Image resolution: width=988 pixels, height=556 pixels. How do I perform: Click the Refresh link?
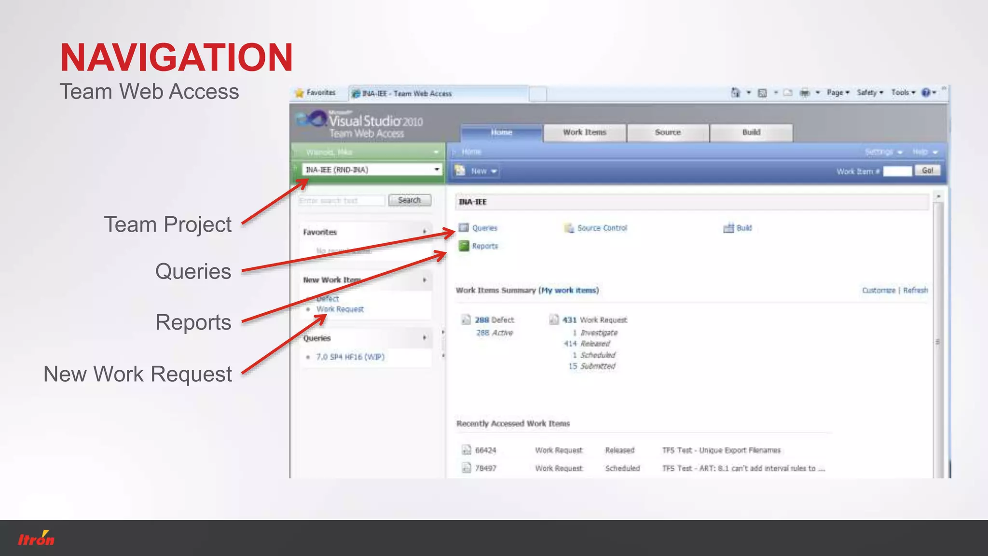click(915, 290)
